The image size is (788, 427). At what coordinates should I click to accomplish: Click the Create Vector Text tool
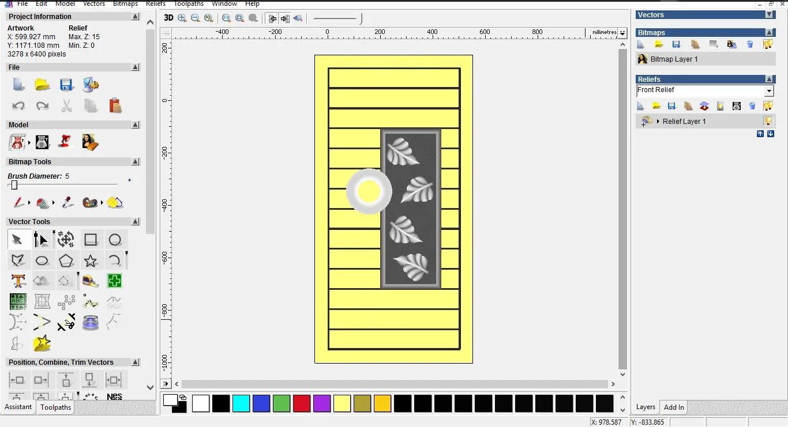[x=18, y=281]
